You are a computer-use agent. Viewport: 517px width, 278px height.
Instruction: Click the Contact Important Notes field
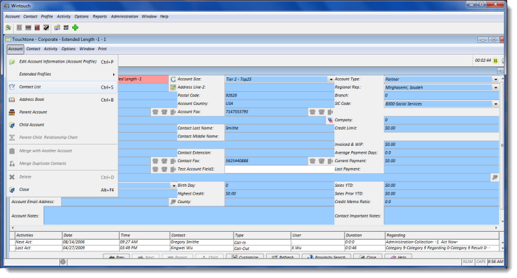(441, 216)
